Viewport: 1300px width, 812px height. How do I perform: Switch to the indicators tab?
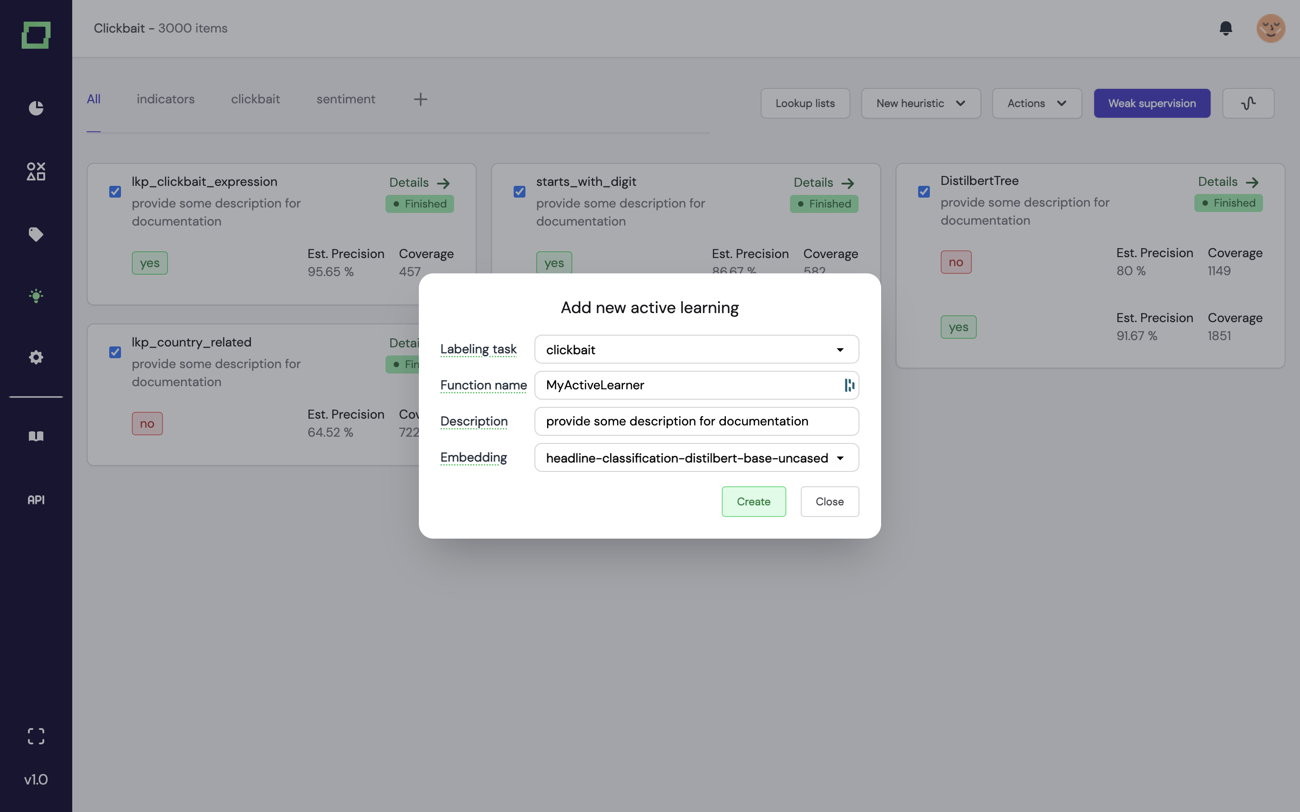point(166,99)
